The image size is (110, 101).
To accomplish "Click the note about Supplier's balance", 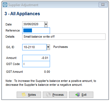I will click(x=51, y=83).
